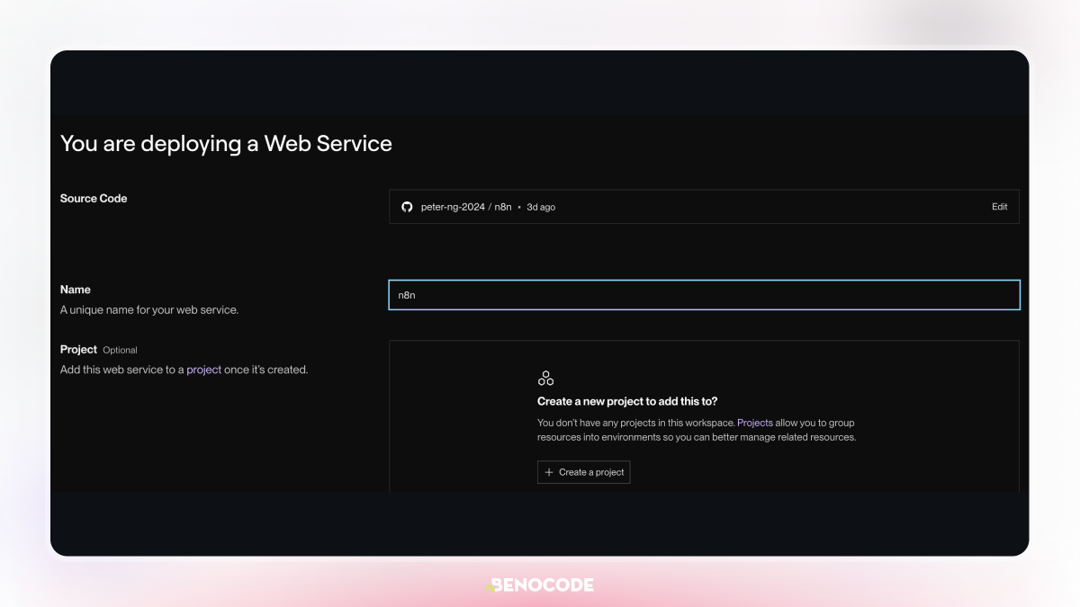Click the 'Name' field label

tap(76, 290)
